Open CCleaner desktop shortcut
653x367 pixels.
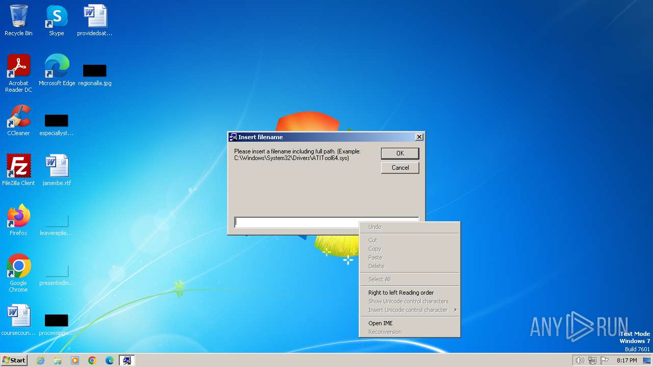coord(18,120)
